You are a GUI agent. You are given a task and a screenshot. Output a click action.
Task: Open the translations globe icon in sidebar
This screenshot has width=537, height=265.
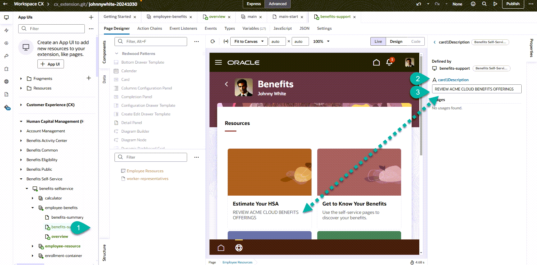click(6, 82)
